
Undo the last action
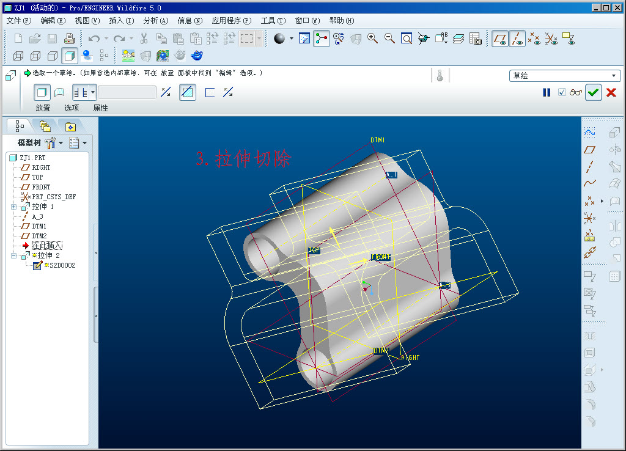[94, 38]
